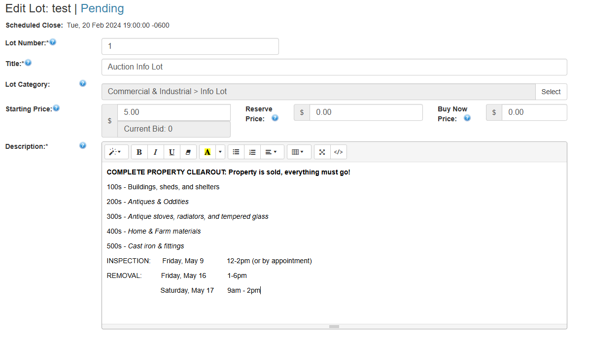Viewport: 589px width, 344px height.
Task: Open the font color picker dropdown
Action: tap(220, 152)
